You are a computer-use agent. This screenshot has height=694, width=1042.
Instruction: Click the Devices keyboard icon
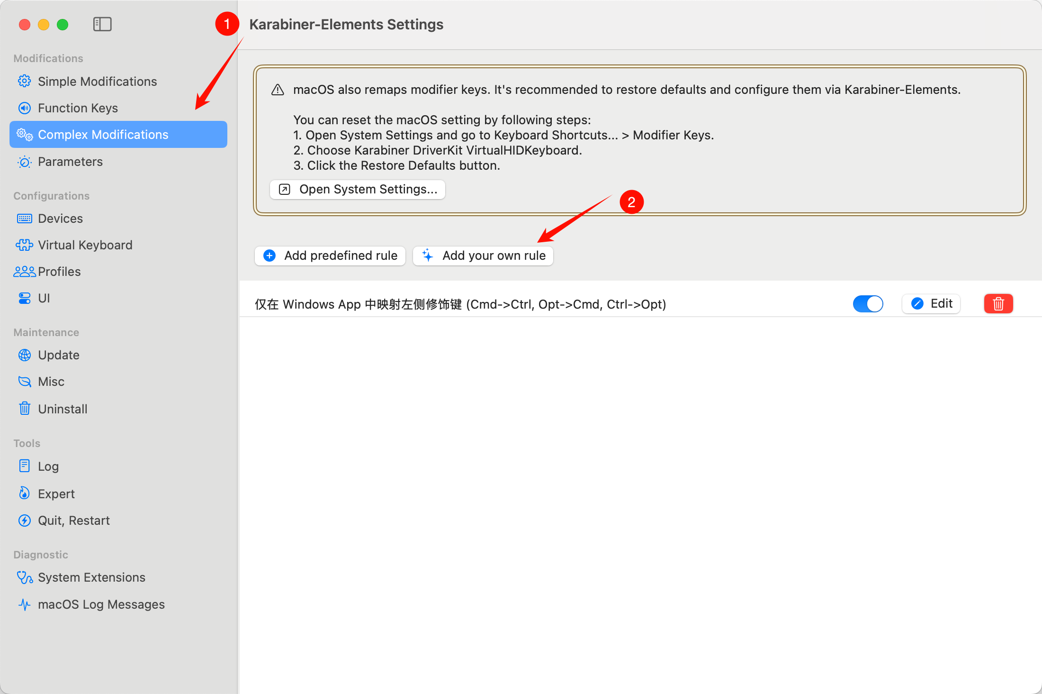25,219
